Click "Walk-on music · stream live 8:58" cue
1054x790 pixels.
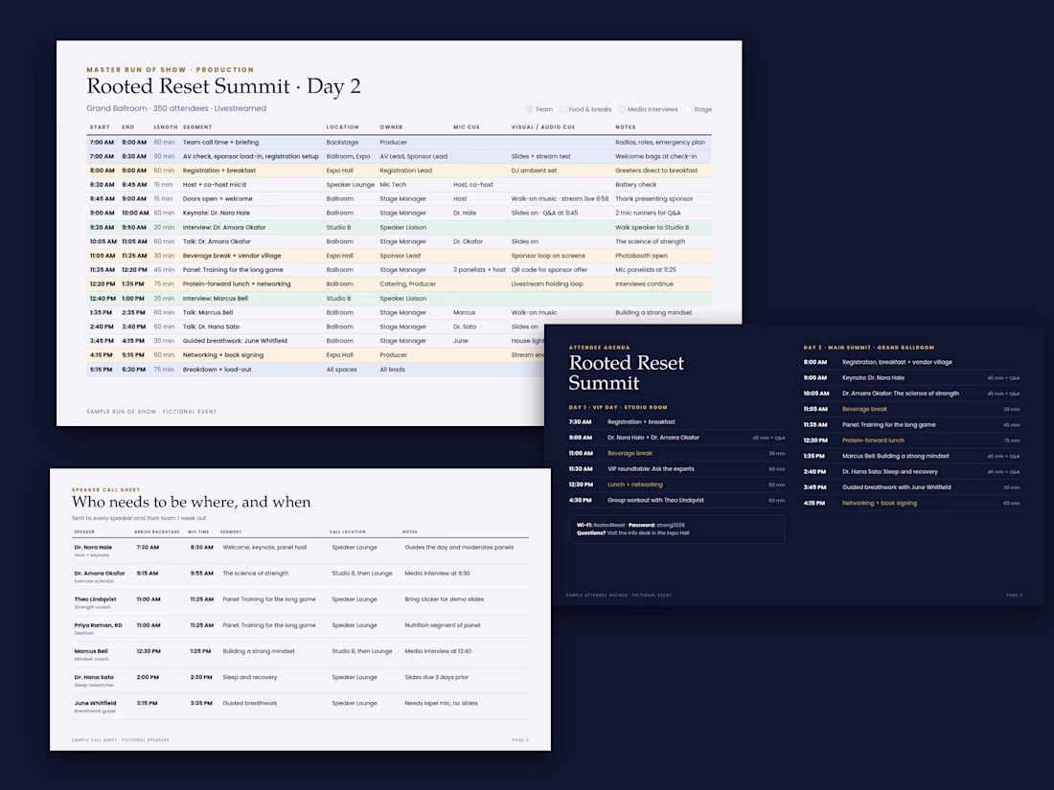pos(560,199)
